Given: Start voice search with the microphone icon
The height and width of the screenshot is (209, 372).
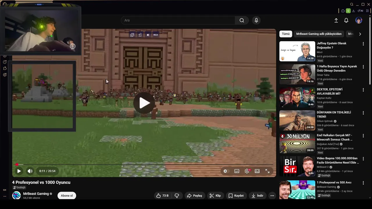Looking at the screenshot, I should [x=256, y=20].
